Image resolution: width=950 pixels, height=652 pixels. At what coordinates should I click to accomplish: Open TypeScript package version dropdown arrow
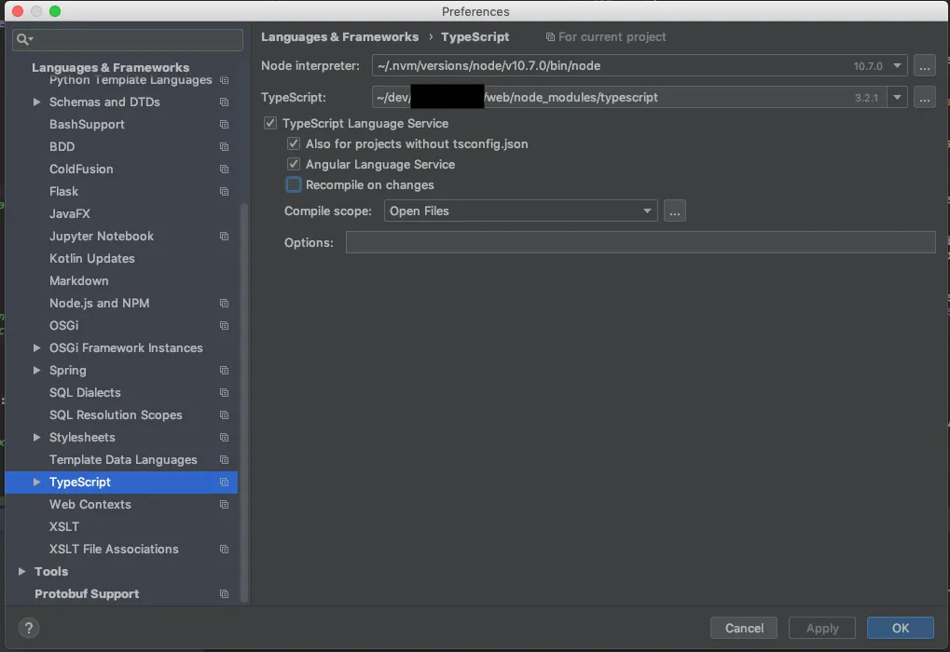897,97
